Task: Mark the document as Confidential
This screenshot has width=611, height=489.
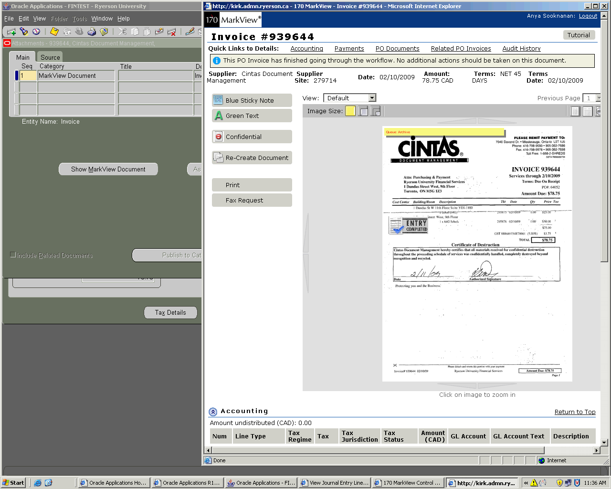Action: (252, 137)
